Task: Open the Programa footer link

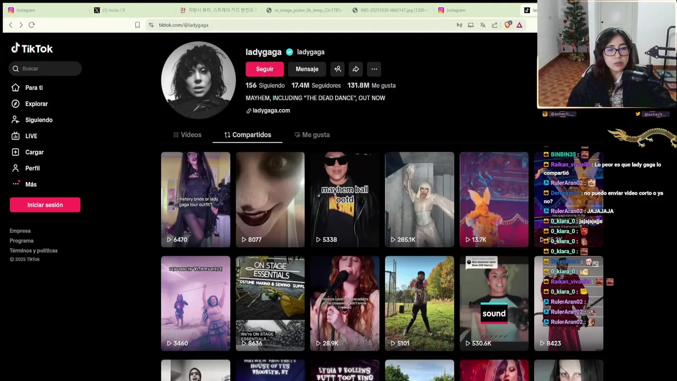Action: click(x=21, y=241)
